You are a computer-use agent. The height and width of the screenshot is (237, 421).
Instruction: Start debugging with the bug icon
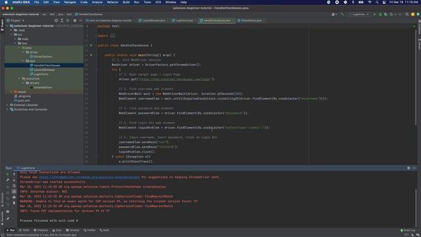pyautogui.click(x=380, y=14)
